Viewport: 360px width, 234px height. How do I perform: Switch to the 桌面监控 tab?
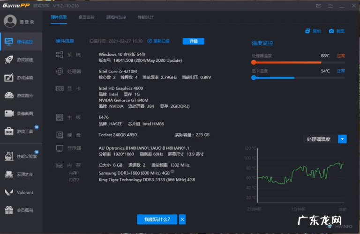click(x=86, y=17)
